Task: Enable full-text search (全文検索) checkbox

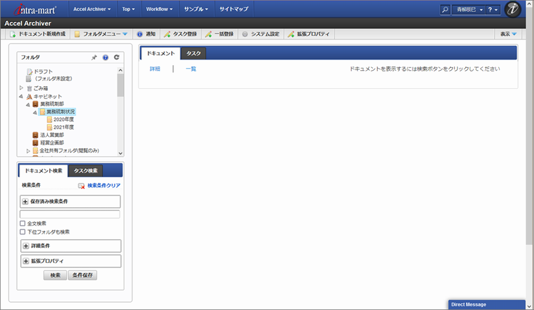Action: coord(22,223)
